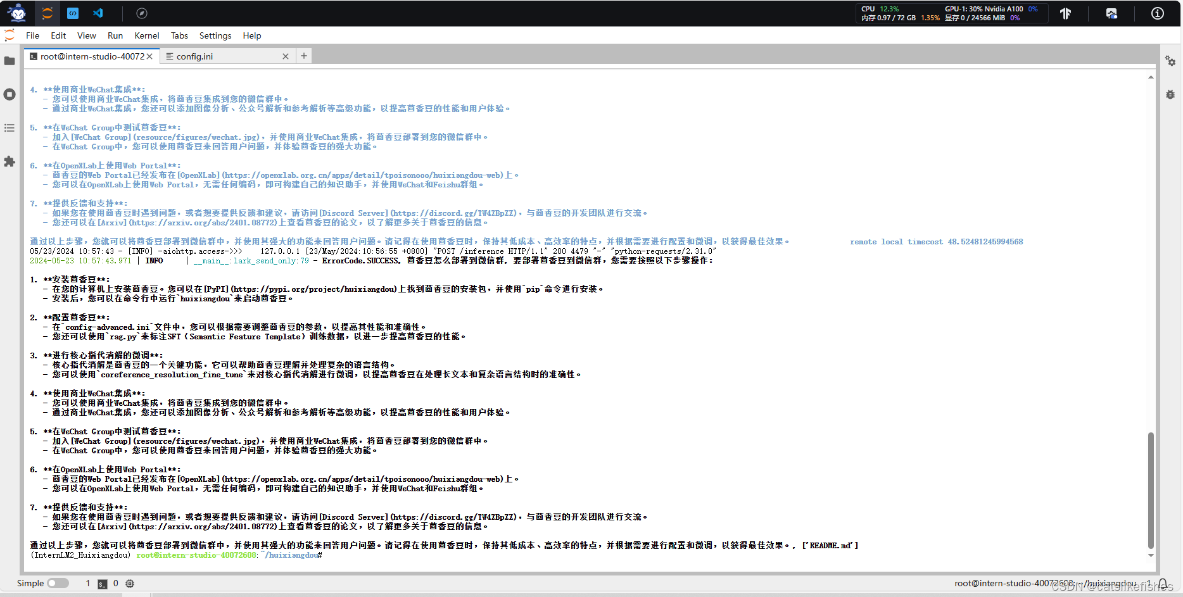This screenshot has width=1183, height=597.
Task: Click the upper blue OpenXLab URL
Action: pyautogui.click(x=363, y=175)
